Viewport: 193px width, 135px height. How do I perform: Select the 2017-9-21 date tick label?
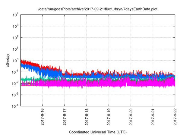pos(153,117)
